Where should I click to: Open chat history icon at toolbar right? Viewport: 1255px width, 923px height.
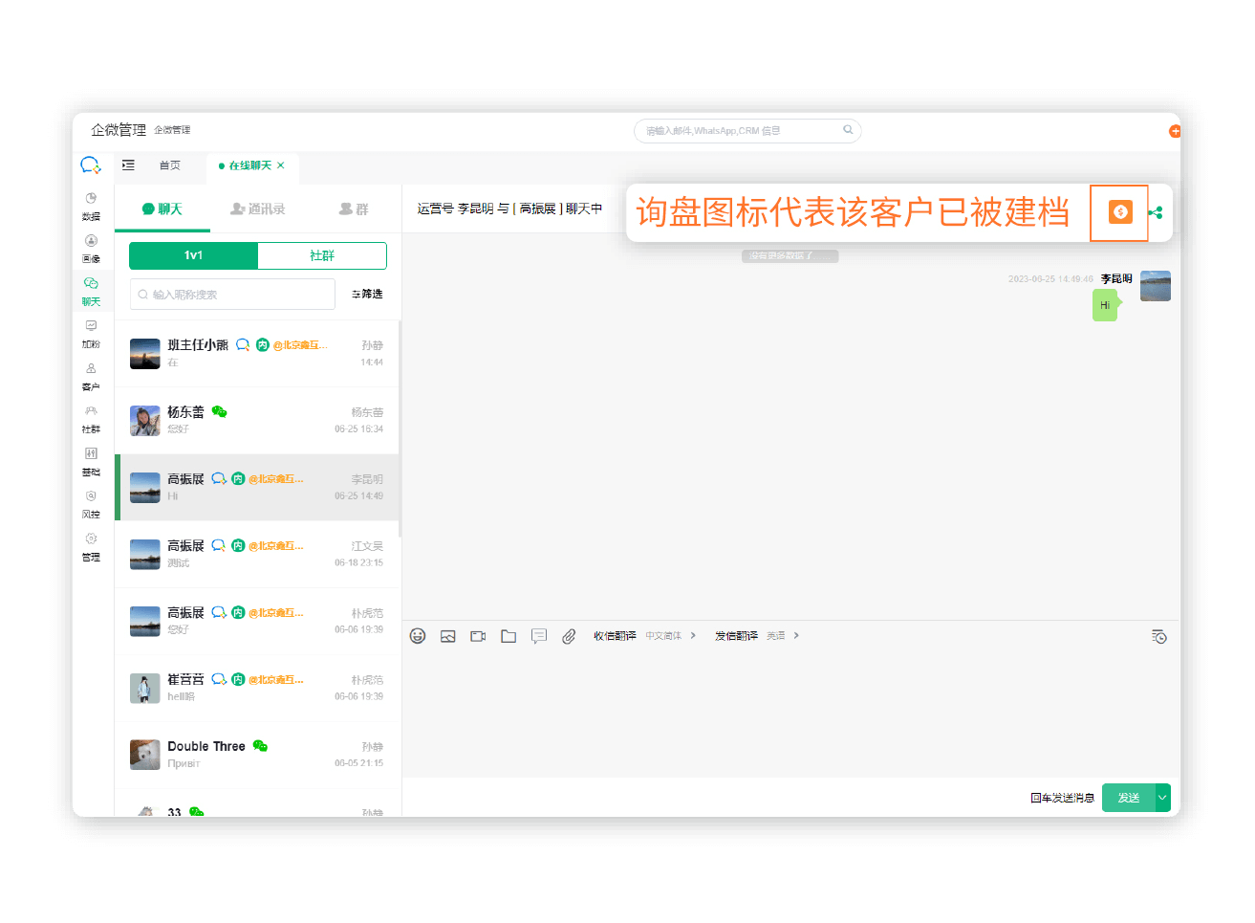click(x=1158, y=637)
